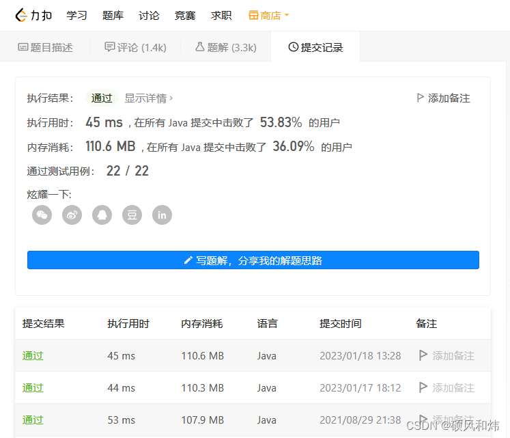The width and height of the screenshot is (510, 438).
Task: Open the 题库 menu item
Action: click(x=113, y=15)
